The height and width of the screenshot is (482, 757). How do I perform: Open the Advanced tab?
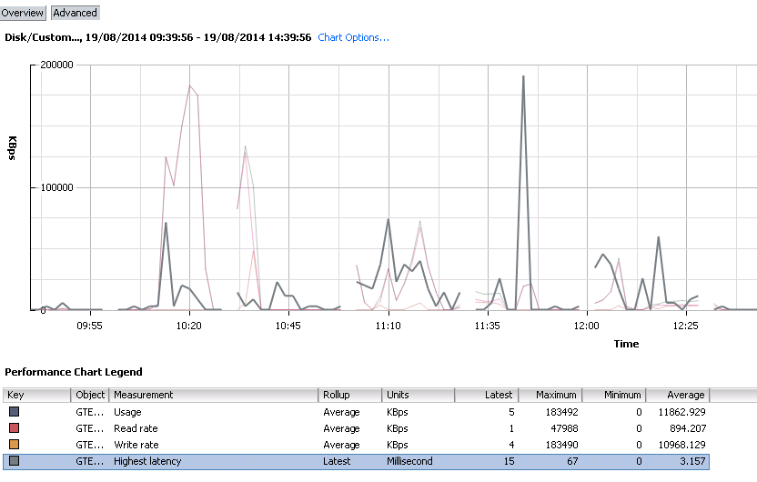click(x=75, y=13)
